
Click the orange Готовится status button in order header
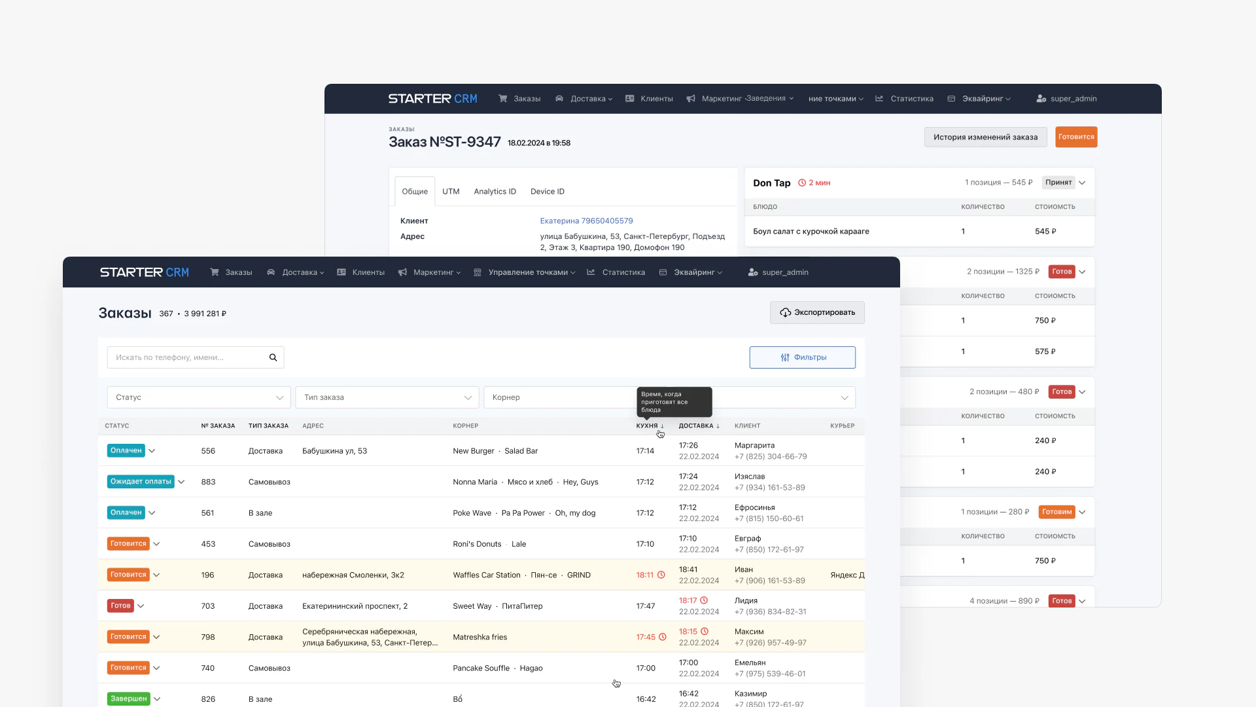pyautogui.click(x=1076, y=137)
